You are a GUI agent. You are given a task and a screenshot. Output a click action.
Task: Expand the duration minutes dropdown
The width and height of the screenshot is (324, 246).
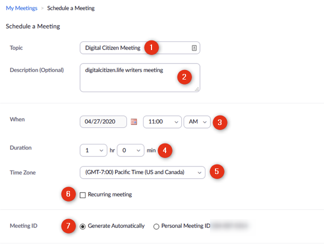(x=130, y=149)
